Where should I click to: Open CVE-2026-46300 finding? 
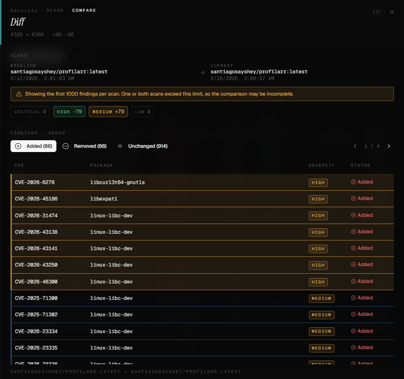click(x=202, y=282)
